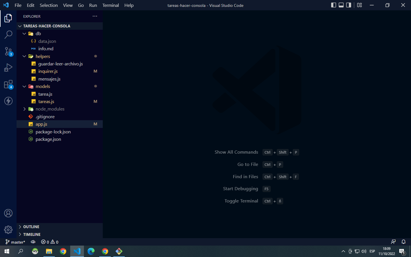Click the synchronize changes icon in status bar

click(x=33, y=242)
